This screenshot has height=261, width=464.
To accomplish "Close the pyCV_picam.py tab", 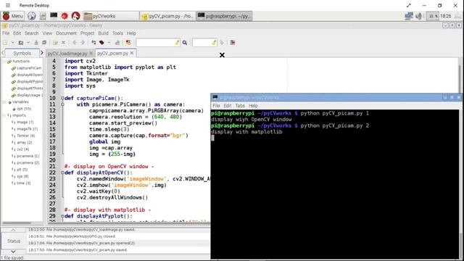I will 132,53.
